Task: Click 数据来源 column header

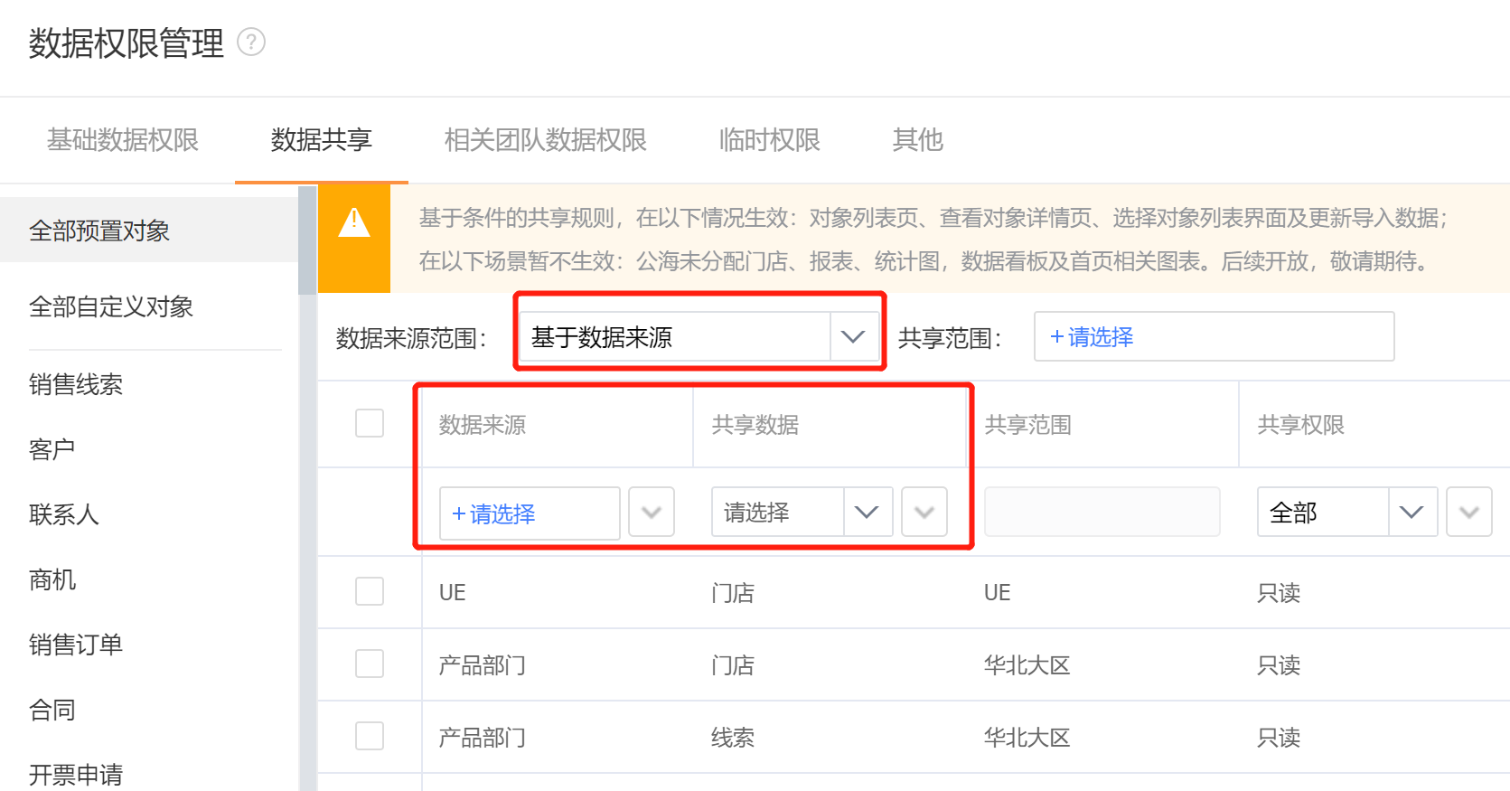Action: [x=483, y=425]
